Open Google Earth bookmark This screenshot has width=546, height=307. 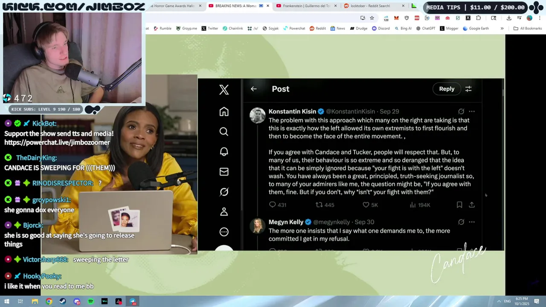(x=476, y=29)
